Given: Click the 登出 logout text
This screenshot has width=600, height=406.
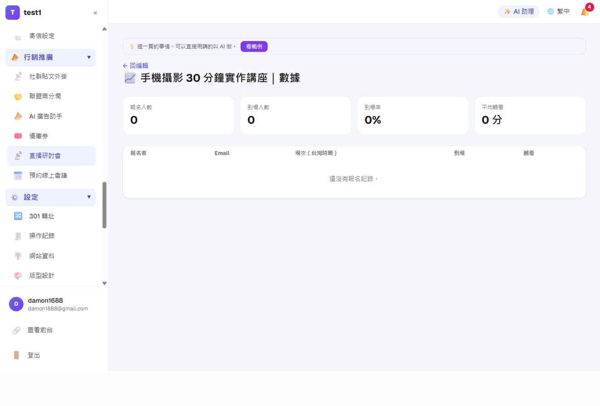Looking at the screenshot, I should (34, 355).
